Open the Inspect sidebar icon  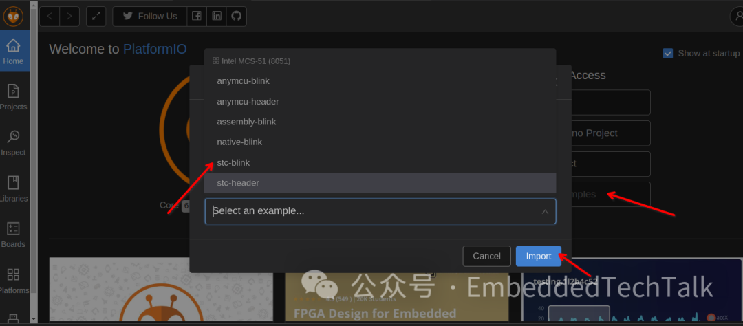pyautogui.click(x=13, y=142)
